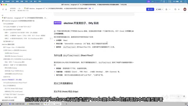Open the 帮助 menu in menu bar
The height and width of the screenshot is (106, 188).
[40, 1]
